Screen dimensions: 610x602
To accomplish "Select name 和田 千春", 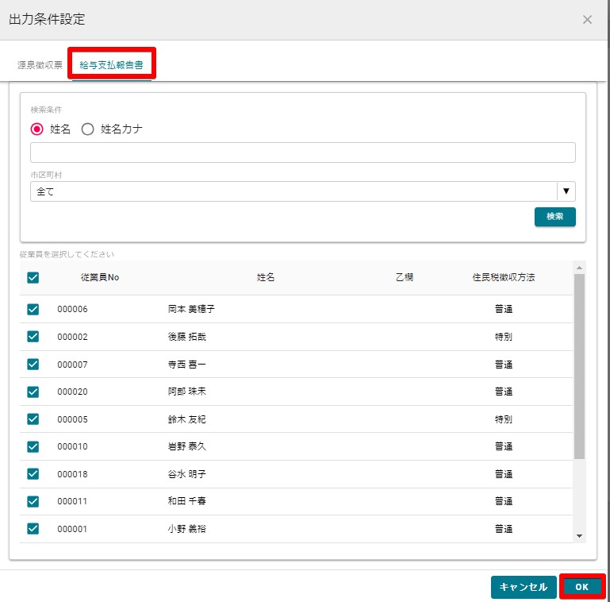I will pos(186,501).
